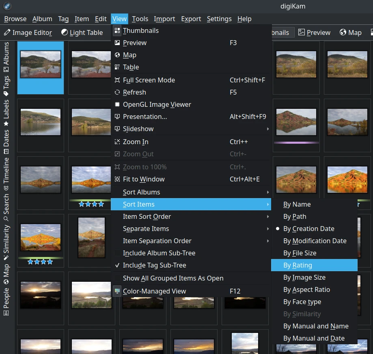Screen dimensions: 373x354
Task: Click the digiKam application logo icon
Action: 7,6
